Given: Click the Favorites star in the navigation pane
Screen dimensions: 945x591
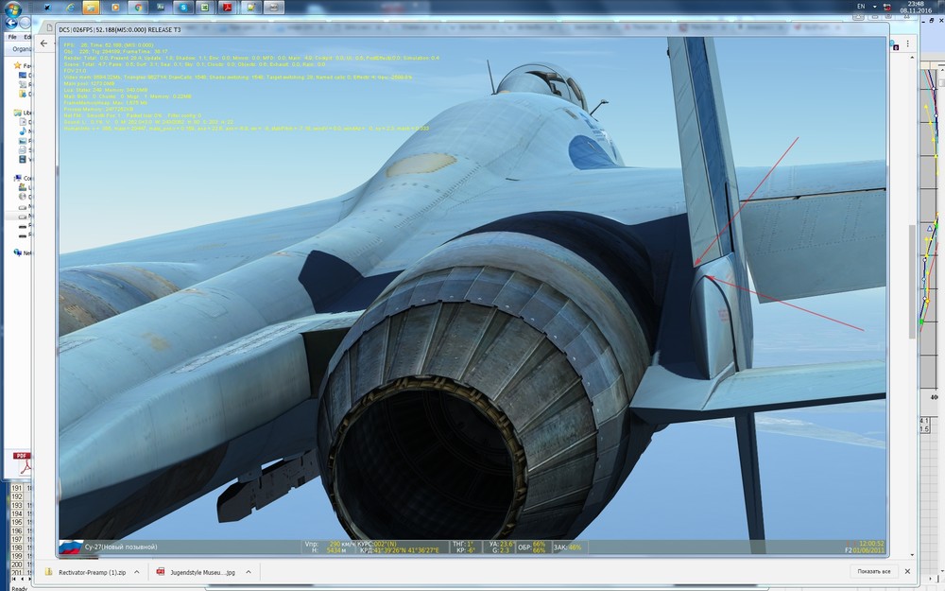Looking at the screenshot, I should (x=16, y=65).
